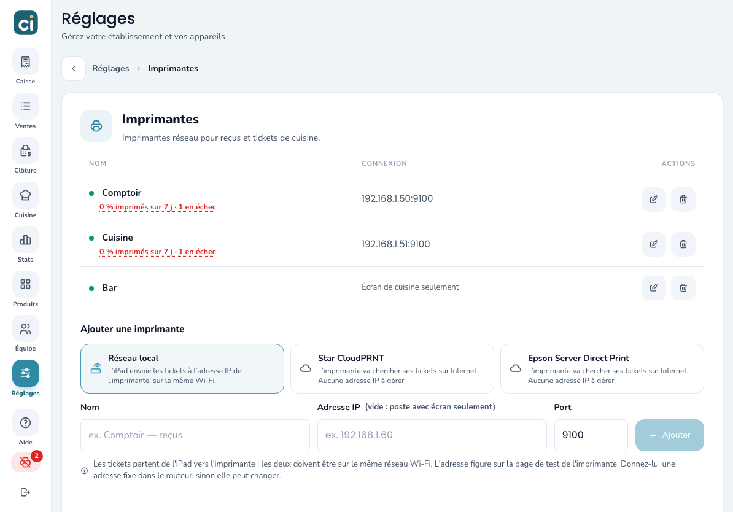733x512 pixels.
Task: Open the Caisse section in sidebar
Action: click(x=25, y=62)
